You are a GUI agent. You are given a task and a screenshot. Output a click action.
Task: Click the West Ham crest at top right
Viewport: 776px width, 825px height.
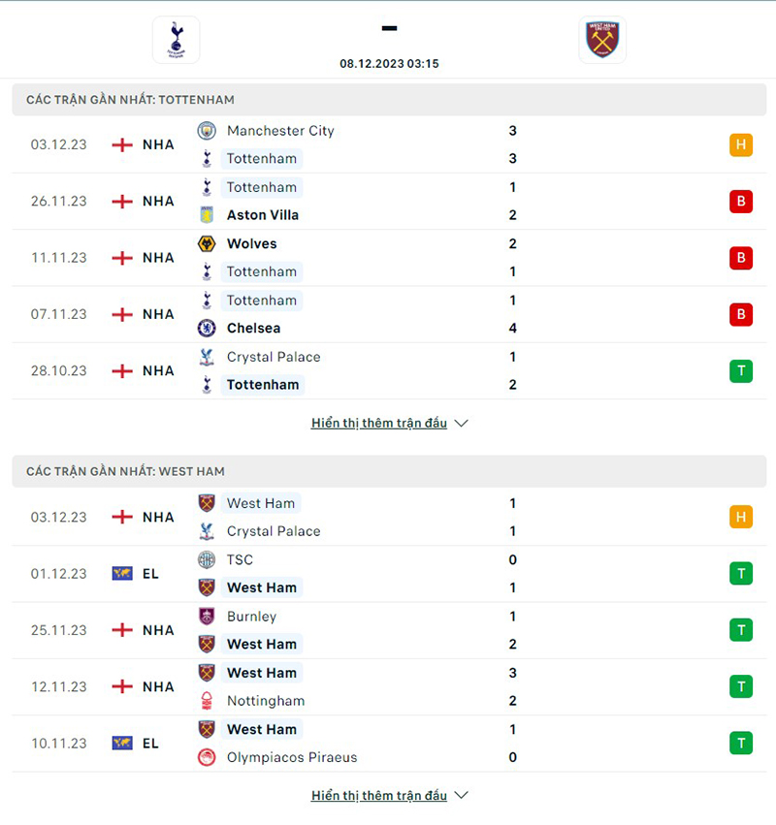pos(602,40)
